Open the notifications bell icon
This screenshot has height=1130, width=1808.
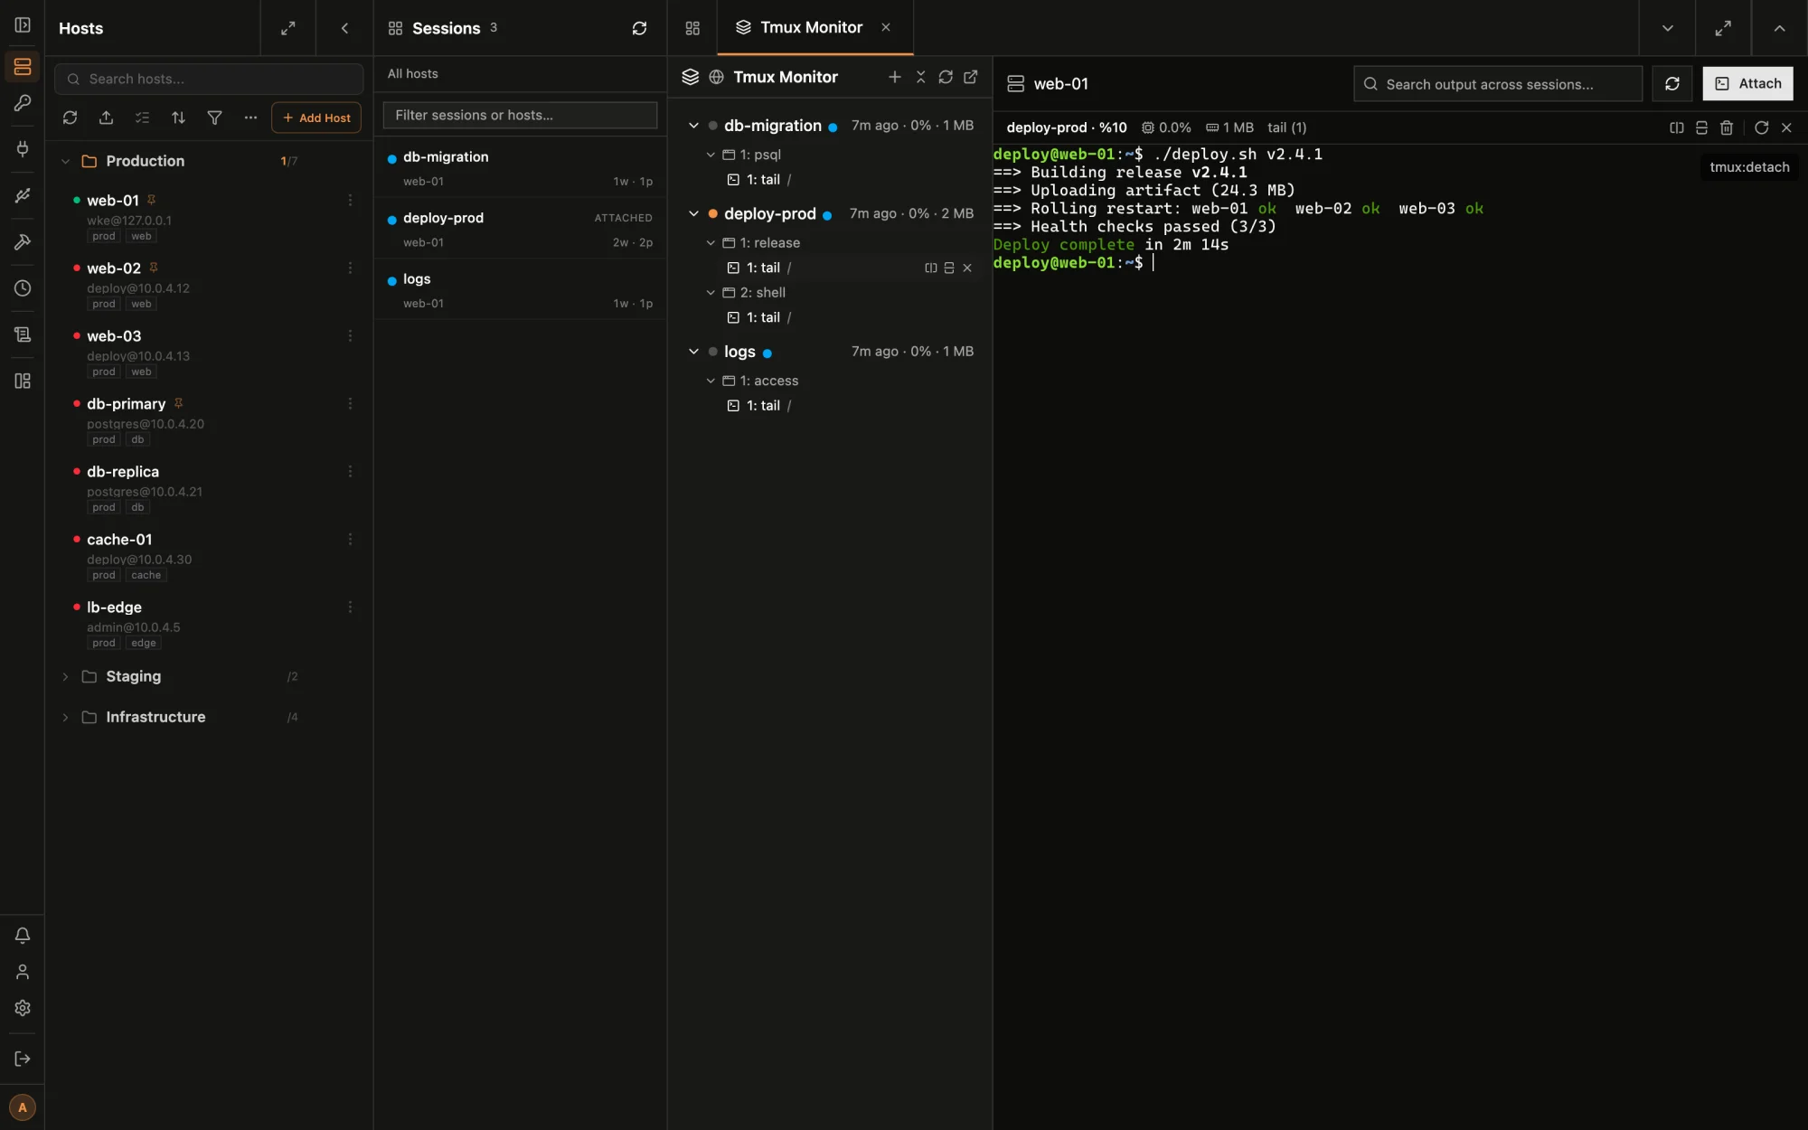tap(23, 936)
